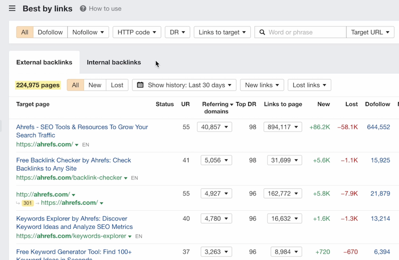Click the 21,879 dofollow count
Image resolution: width=399 pixels, height=260 pixels.
pyautogui.click(x=380, y=193)
